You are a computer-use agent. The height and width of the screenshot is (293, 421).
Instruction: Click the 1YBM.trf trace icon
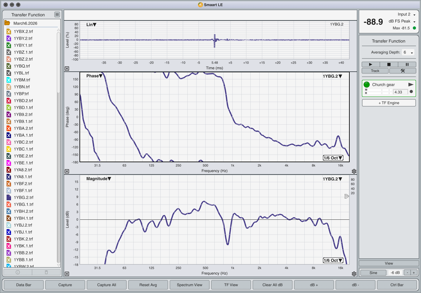pos(9,80)
